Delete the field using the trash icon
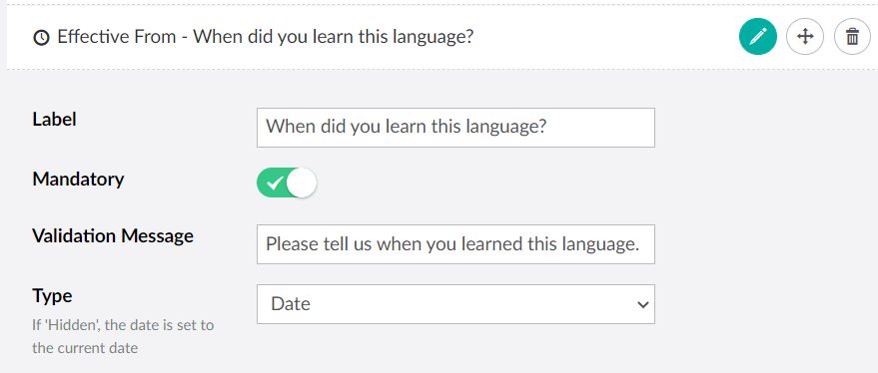Image resolution: width=878 pixels, height=373 pixels. pos(852,37)
